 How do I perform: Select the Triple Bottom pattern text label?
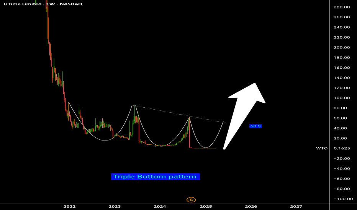pos(155,177)
